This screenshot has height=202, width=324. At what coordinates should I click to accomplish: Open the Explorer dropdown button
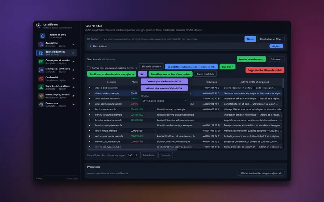tap(227, 67)
